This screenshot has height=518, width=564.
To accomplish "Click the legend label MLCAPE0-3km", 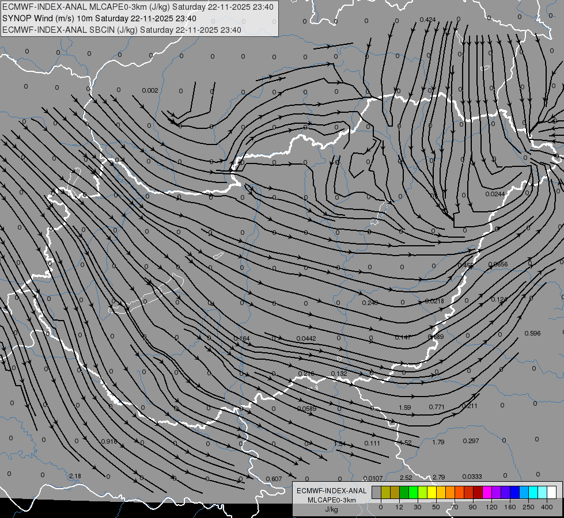I will [332, 500].
